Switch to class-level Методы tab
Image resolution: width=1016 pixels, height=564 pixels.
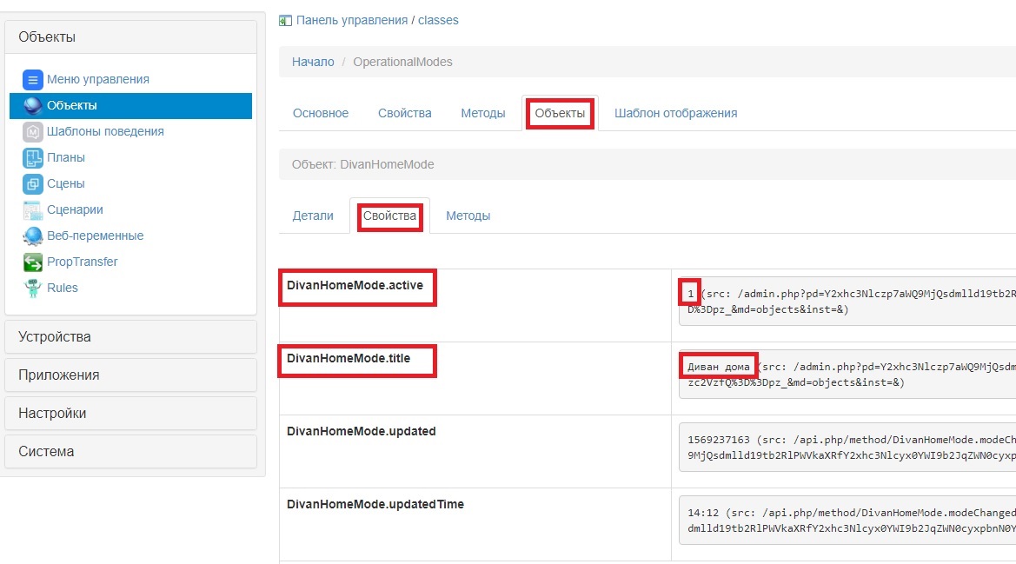tap(482, 113)
